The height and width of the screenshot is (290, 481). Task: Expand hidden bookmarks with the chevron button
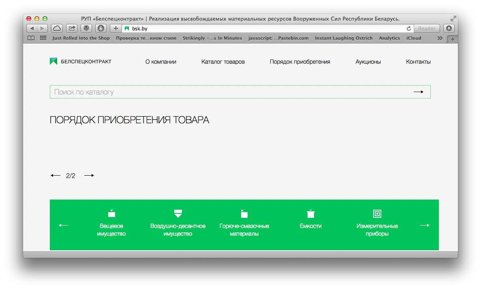click(440, 38)
